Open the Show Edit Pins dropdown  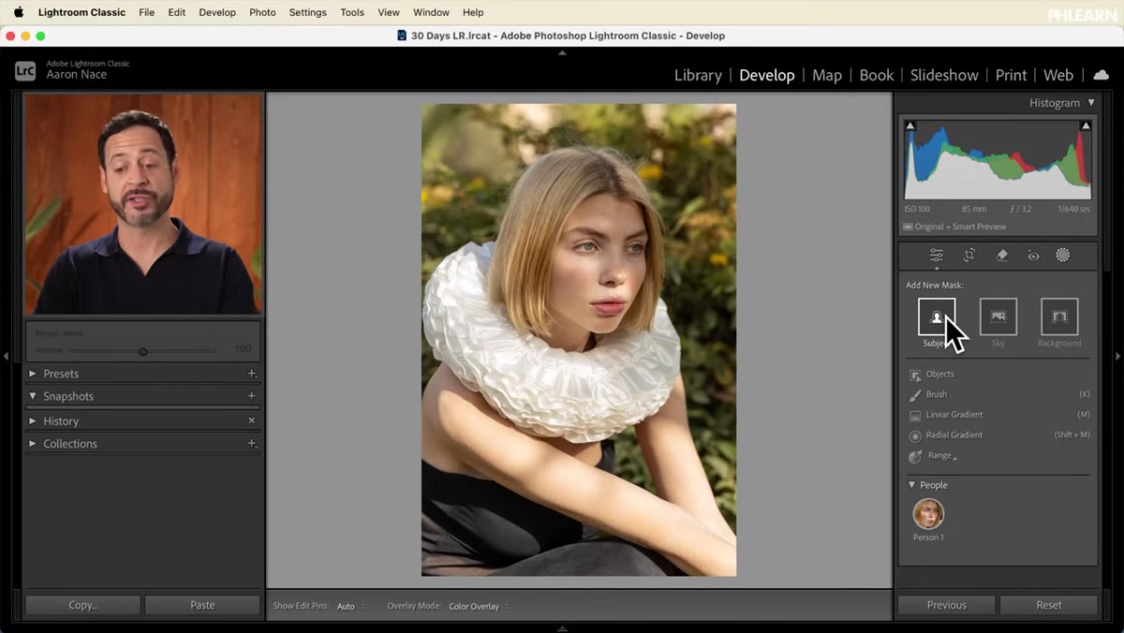coord(351,607)
